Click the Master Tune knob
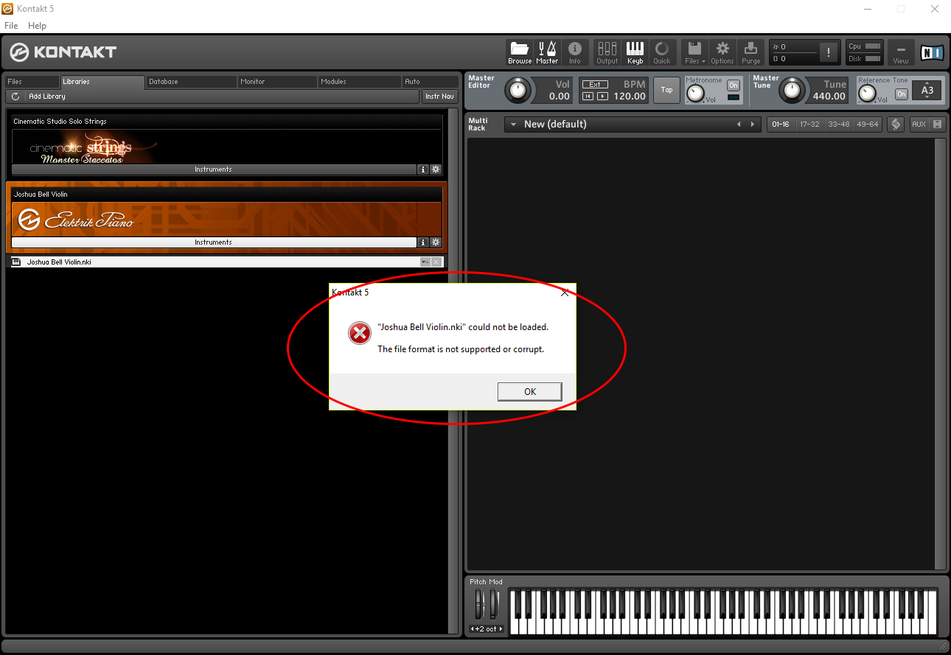This screenshot has height=655, width=951. [792, 90]
